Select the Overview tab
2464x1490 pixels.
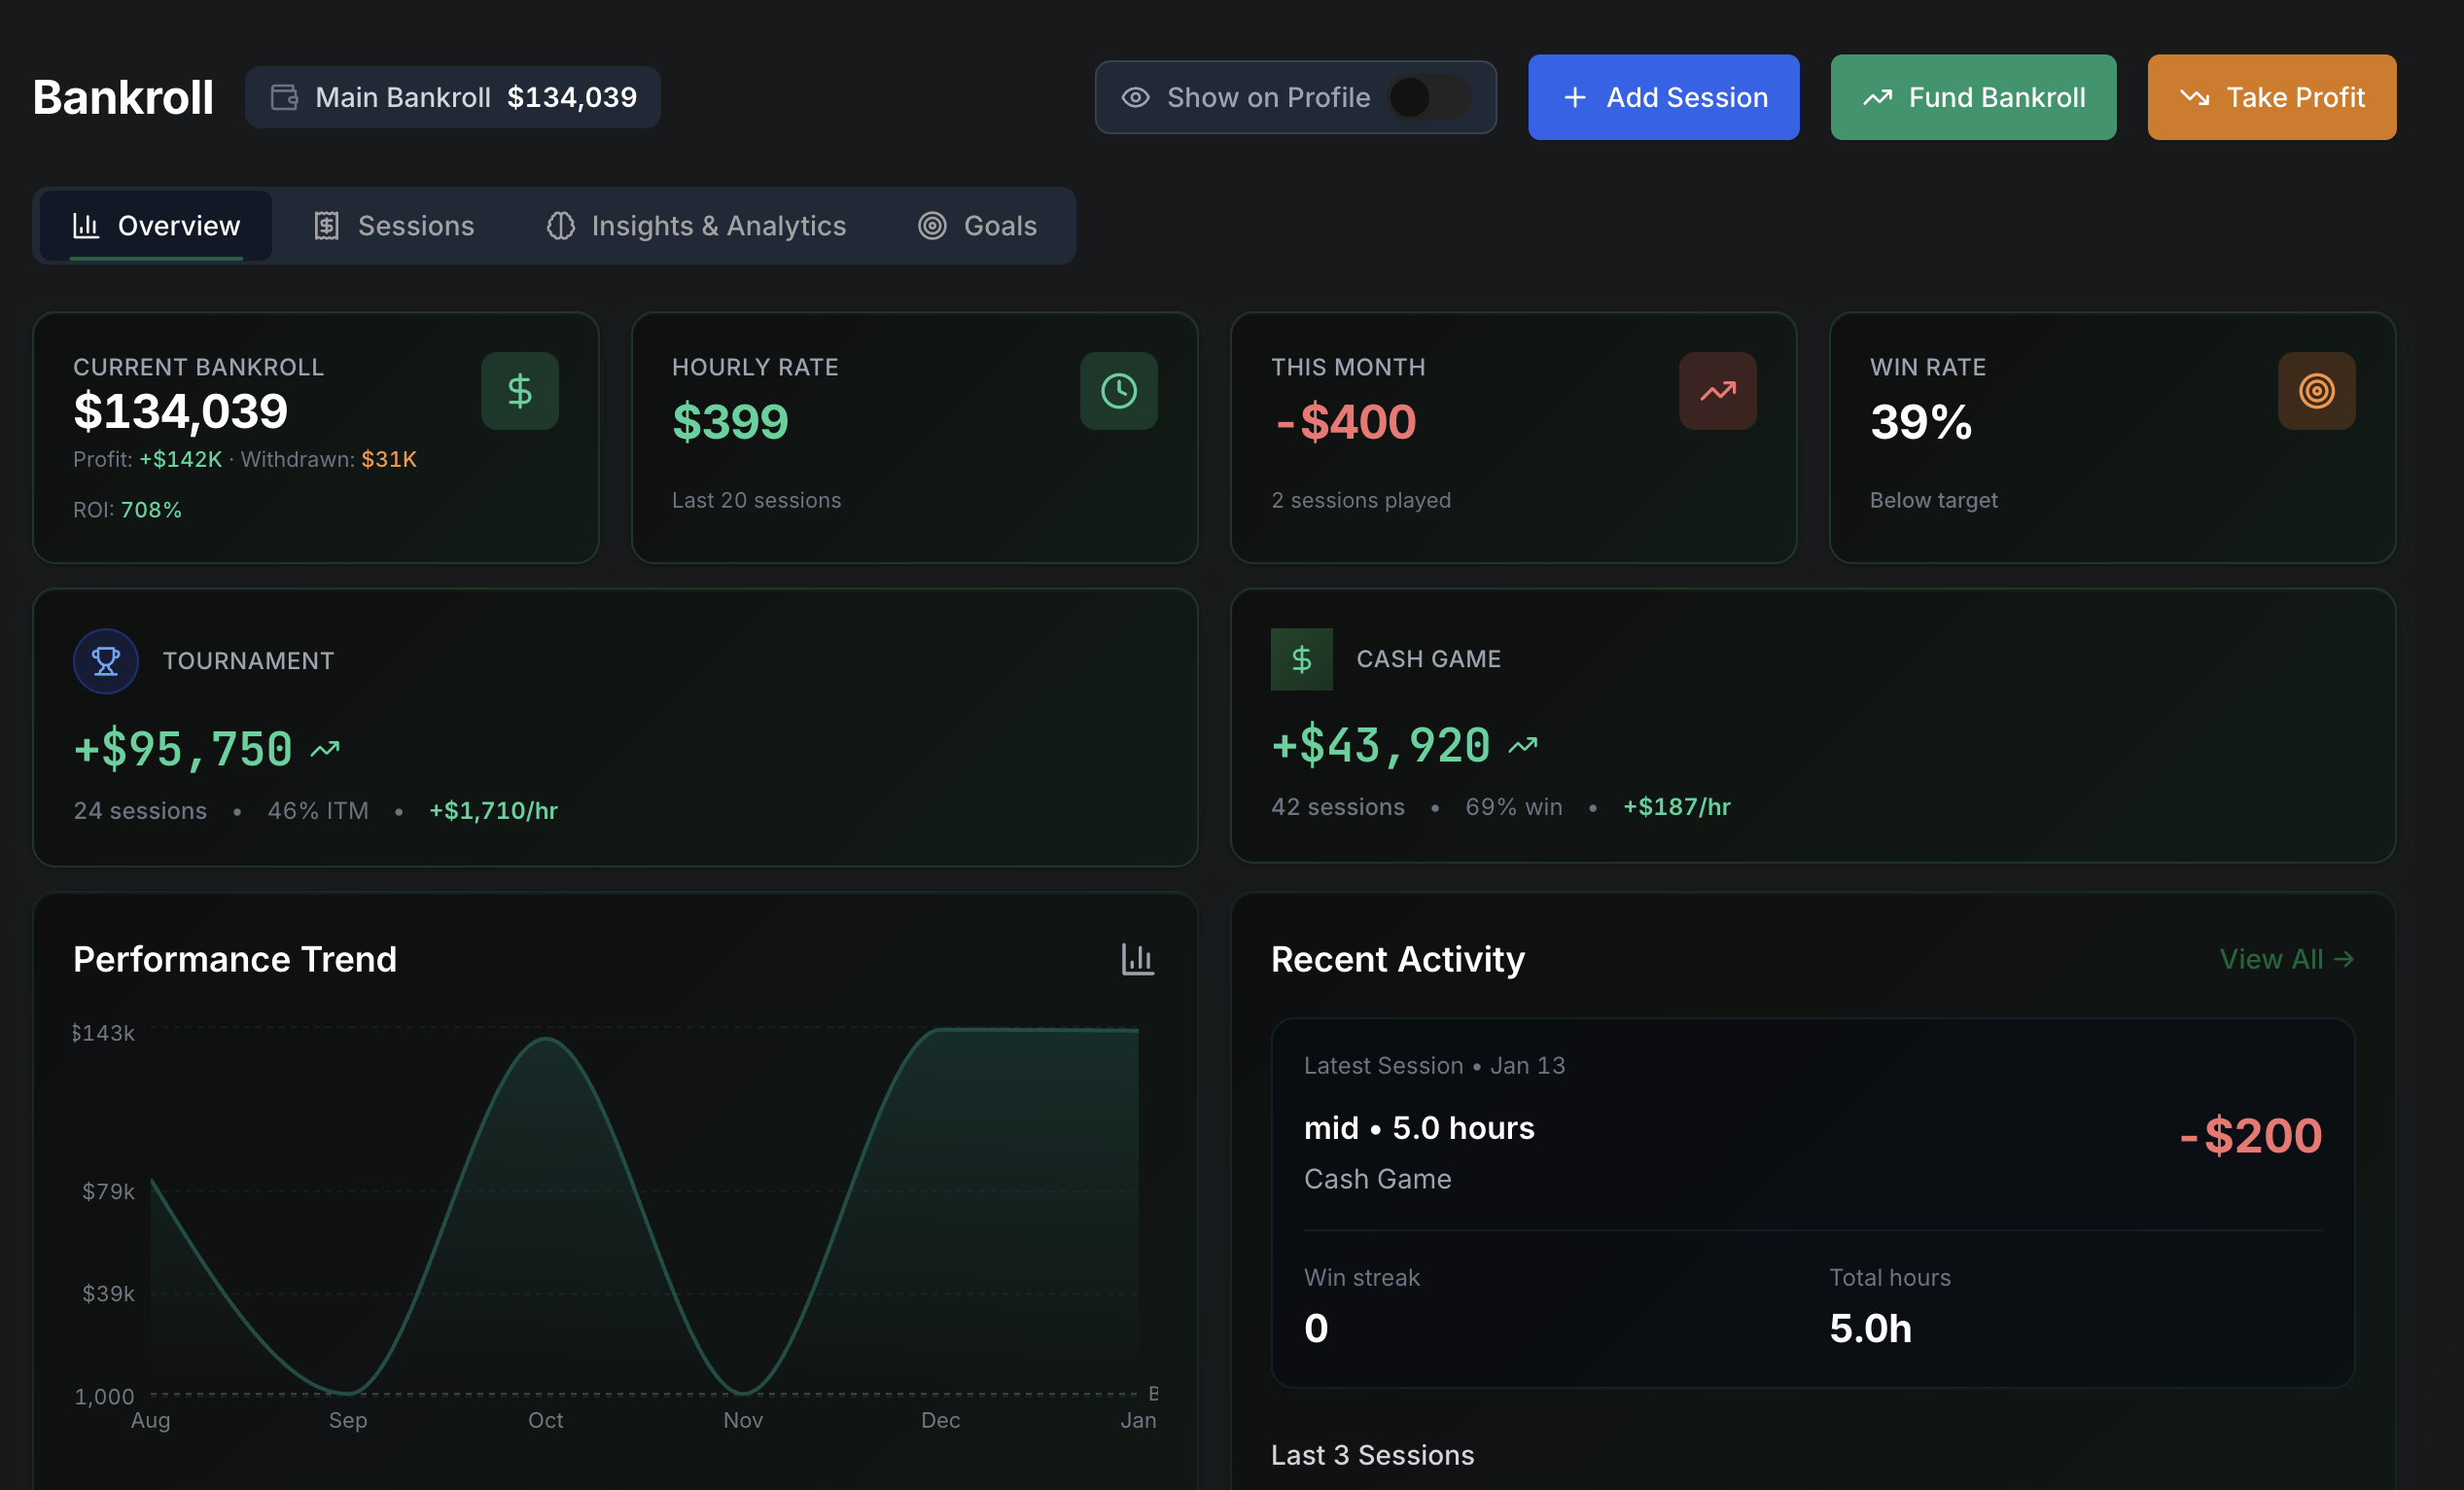[157, 226]
